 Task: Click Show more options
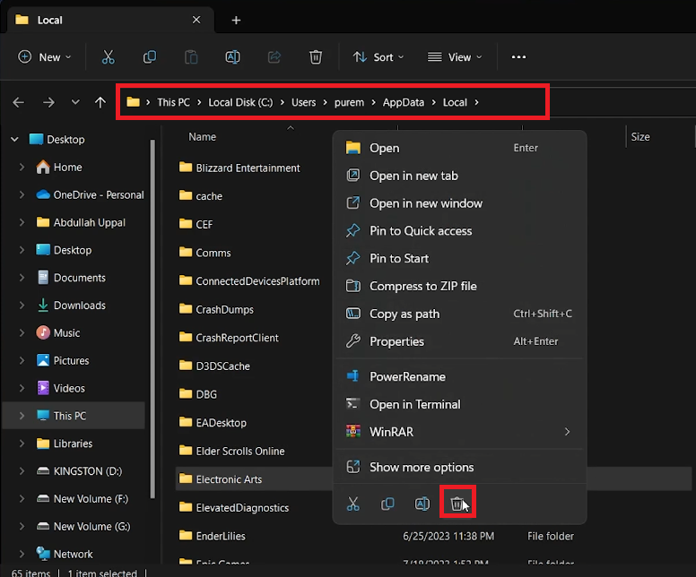[422, 467]
